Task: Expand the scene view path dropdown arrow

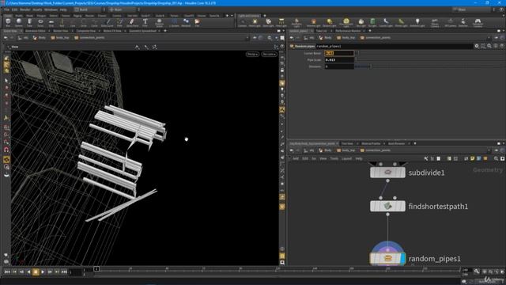Action: click(247, 38)
